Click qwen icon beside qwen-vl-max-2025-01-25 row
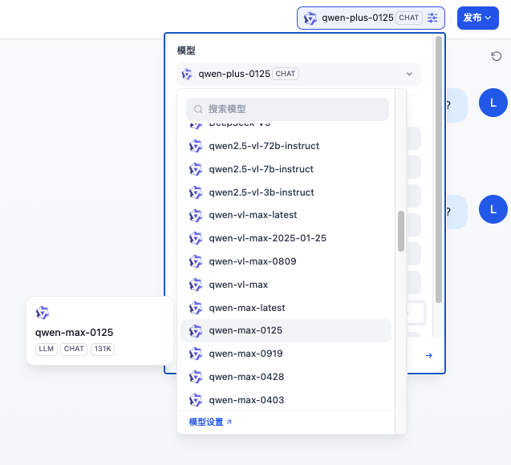 [x=196, y=238]
